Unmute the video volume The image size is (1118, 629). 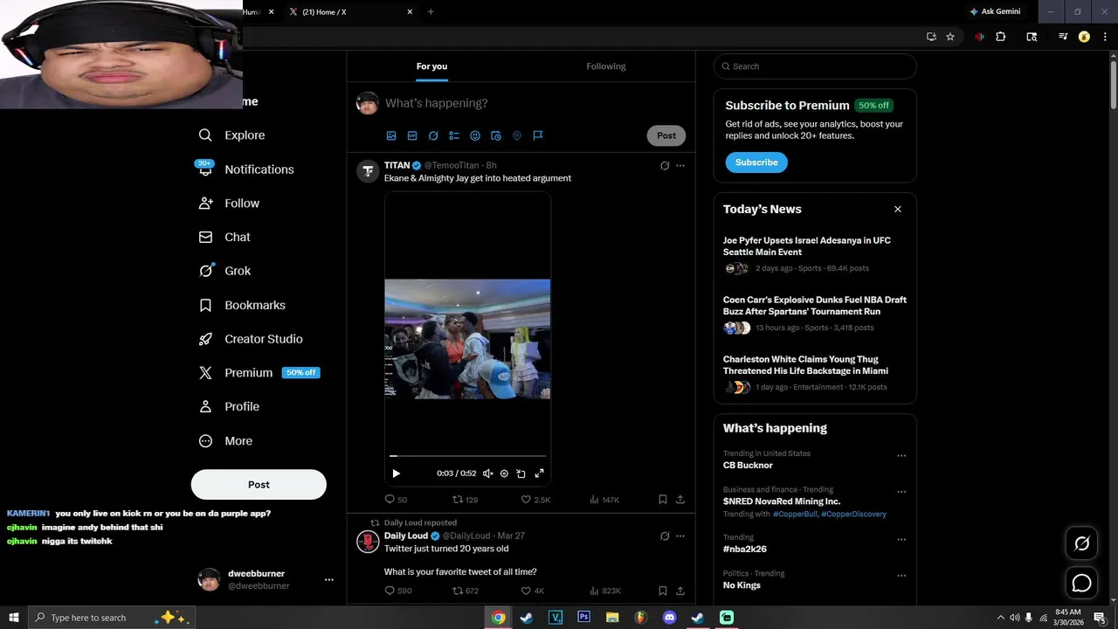click(x=487, y=473)
